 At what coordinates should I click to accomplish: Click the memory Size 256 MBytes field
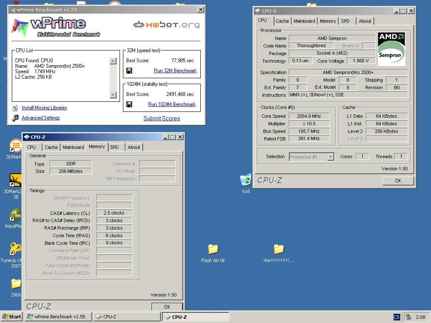(x=71, y=171)
